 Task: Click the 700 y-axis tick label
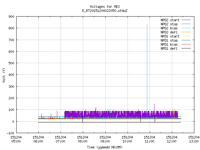(x=11, y=40)
